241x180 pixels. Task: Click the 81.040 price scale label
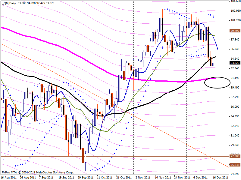click(235, 136)
